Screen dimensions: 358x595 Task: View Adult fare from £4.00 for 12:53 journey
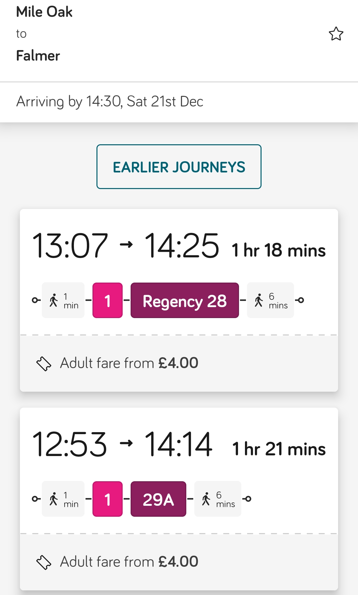[129, 562]
